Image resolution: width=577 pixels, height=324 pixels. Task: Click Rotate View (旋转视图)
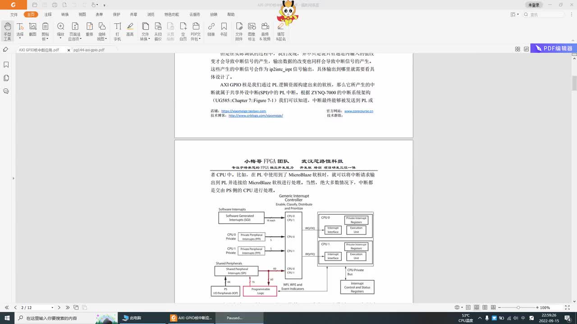(102, 31)
